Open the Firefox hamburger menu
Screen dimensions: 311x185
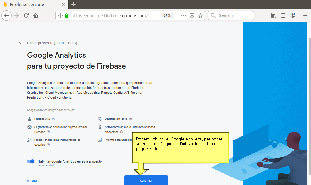click(x=305, y=15)
